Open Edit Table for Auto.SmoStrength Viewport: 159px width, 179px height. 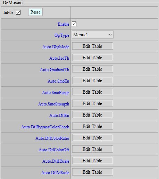tap(93, 103)
